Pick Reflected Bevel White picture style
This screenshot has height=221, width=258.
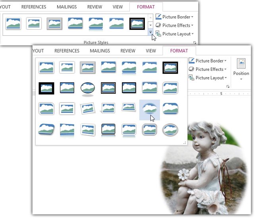(x=129, y=130)
